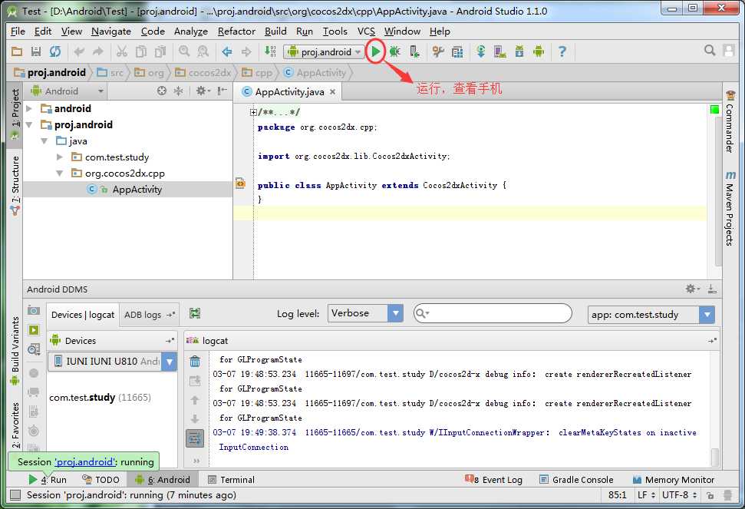
Task: Open the Project Structure icon
Action: click(457, 51)
